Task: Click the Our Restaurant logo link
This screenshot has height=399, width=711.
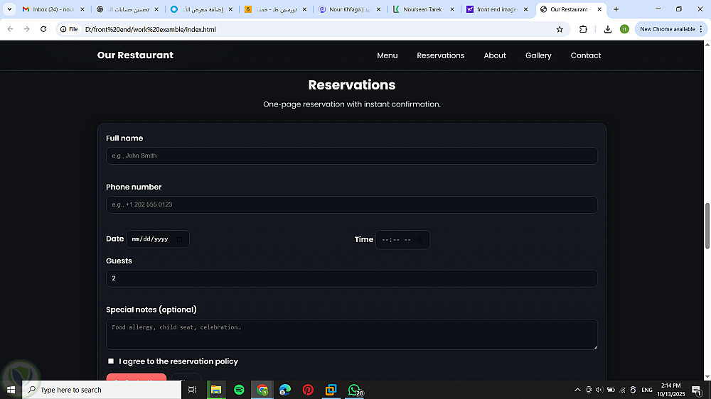Action: pos(135,55)
